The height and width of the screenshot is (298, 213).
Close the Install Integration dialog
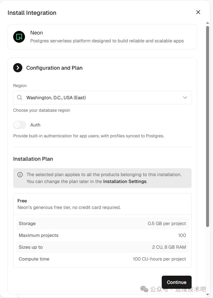tap(198, 12)
